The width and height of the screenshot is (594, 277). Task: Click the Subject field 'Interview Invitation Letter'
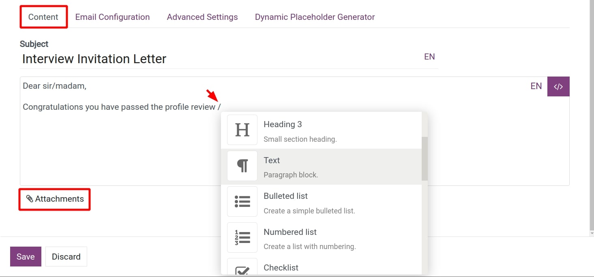point(94,59)
